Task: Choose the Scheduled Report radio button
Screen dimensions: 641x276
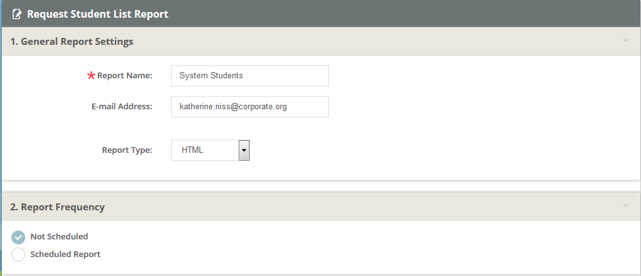Action: pos(19,255)
